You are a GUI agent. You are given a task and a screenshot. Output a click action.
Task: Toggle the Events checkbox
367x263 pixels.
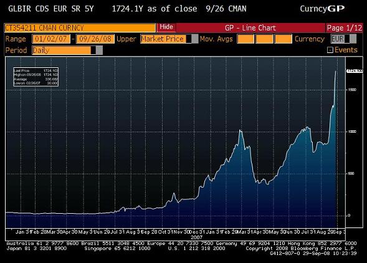pyautogui.click(x=330, y=50)
